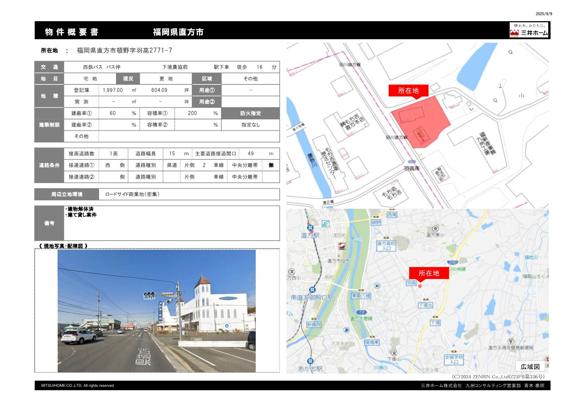The width and height of the screenshot is (579, 409).
Task: Open the street-view site photo
Action: point(156,311)
